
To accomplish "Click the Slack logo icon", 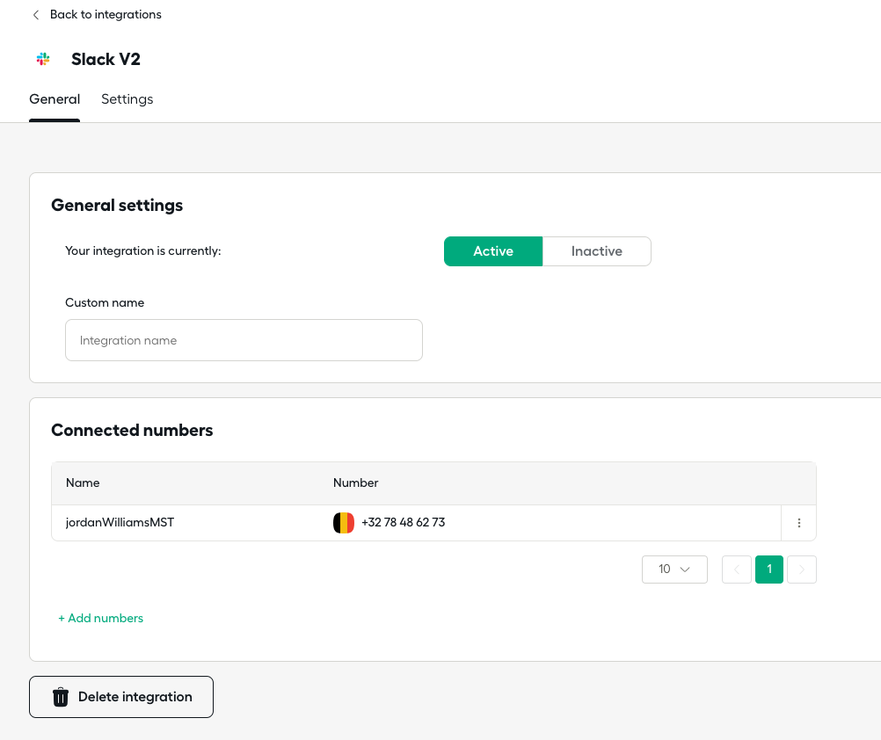I will [43, 59].
